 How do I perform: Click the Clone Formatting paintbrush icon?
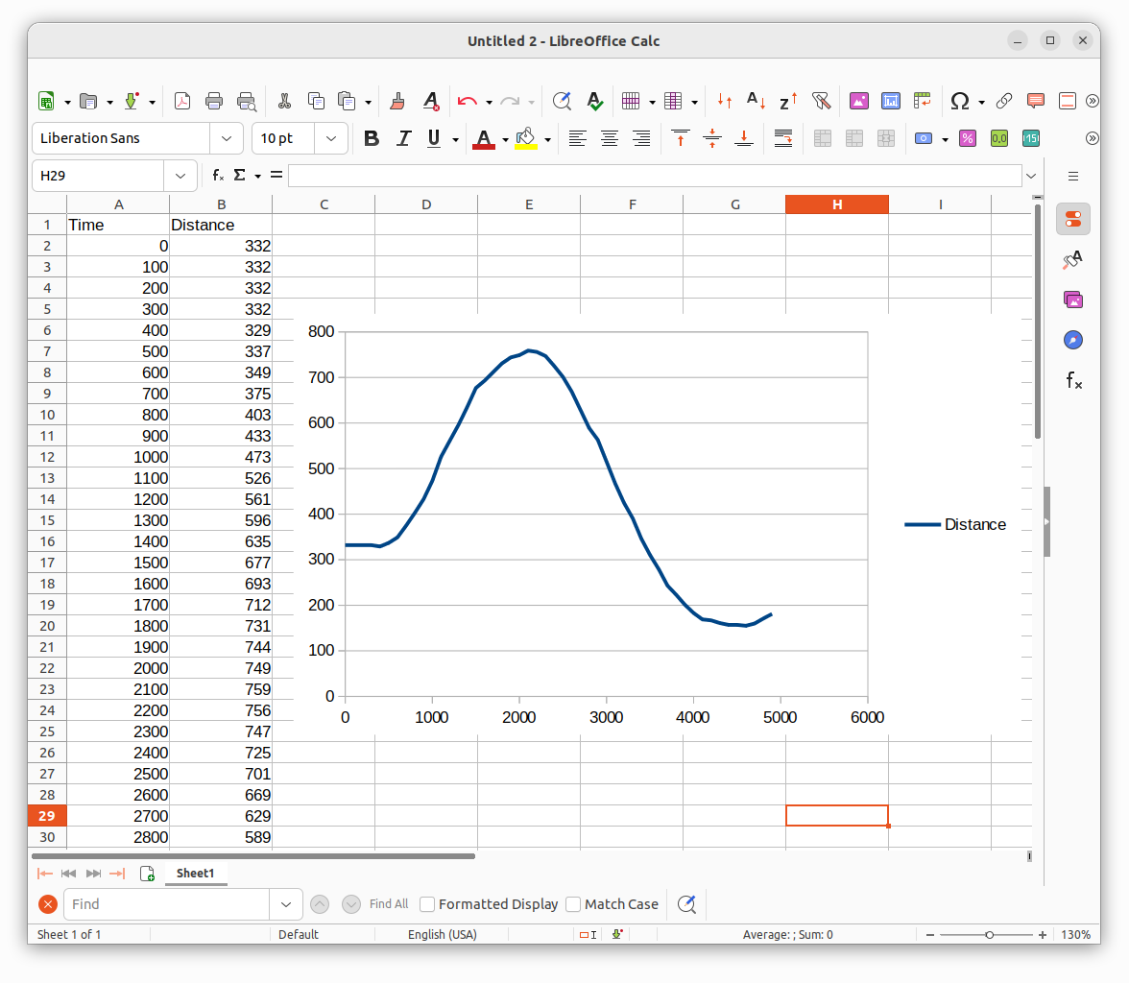click(x=396, y=102)
